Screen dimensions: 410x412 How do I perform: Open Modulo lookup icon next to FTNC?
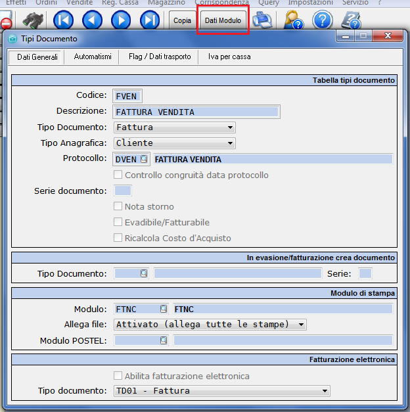click(x=163, y=308)
